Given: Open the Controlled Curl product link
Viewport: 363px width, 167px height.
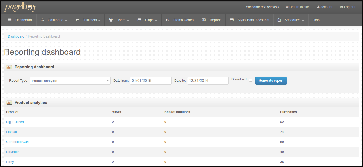Looking at the screenshot, I should pos(17,142).
